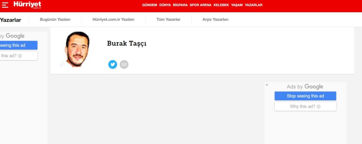Navigate to the KELEBEK section
The height and width of the screenshot is (144, 362).
tap(221, 5)
